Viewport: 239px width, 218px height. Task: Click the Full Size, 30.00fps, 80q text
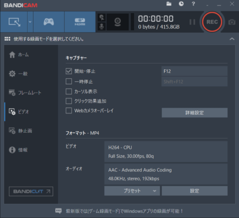131,156
